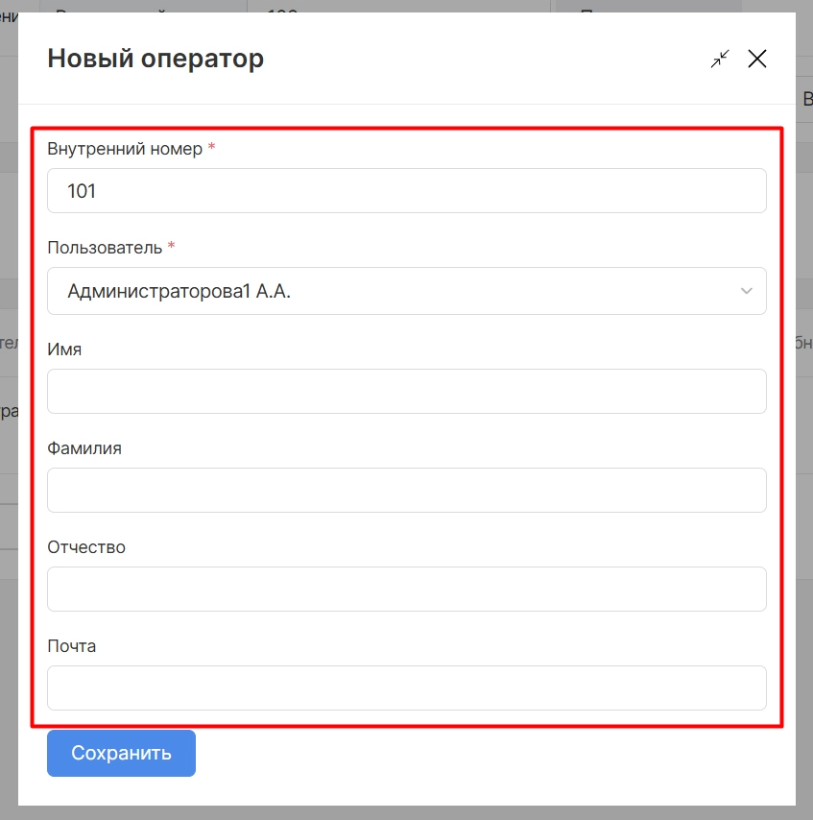
Task: Select the "Администраторова1 А.А." combo box value
Action: 384,291
